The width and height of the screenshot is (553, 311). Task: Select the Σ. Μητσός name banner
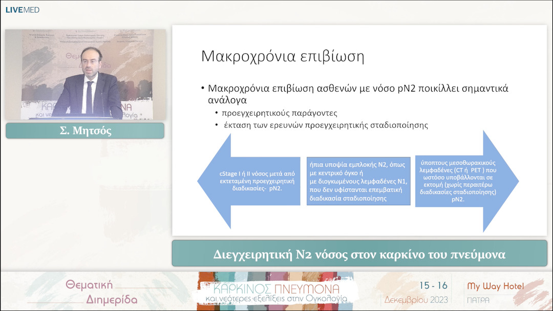click(84, 130)
